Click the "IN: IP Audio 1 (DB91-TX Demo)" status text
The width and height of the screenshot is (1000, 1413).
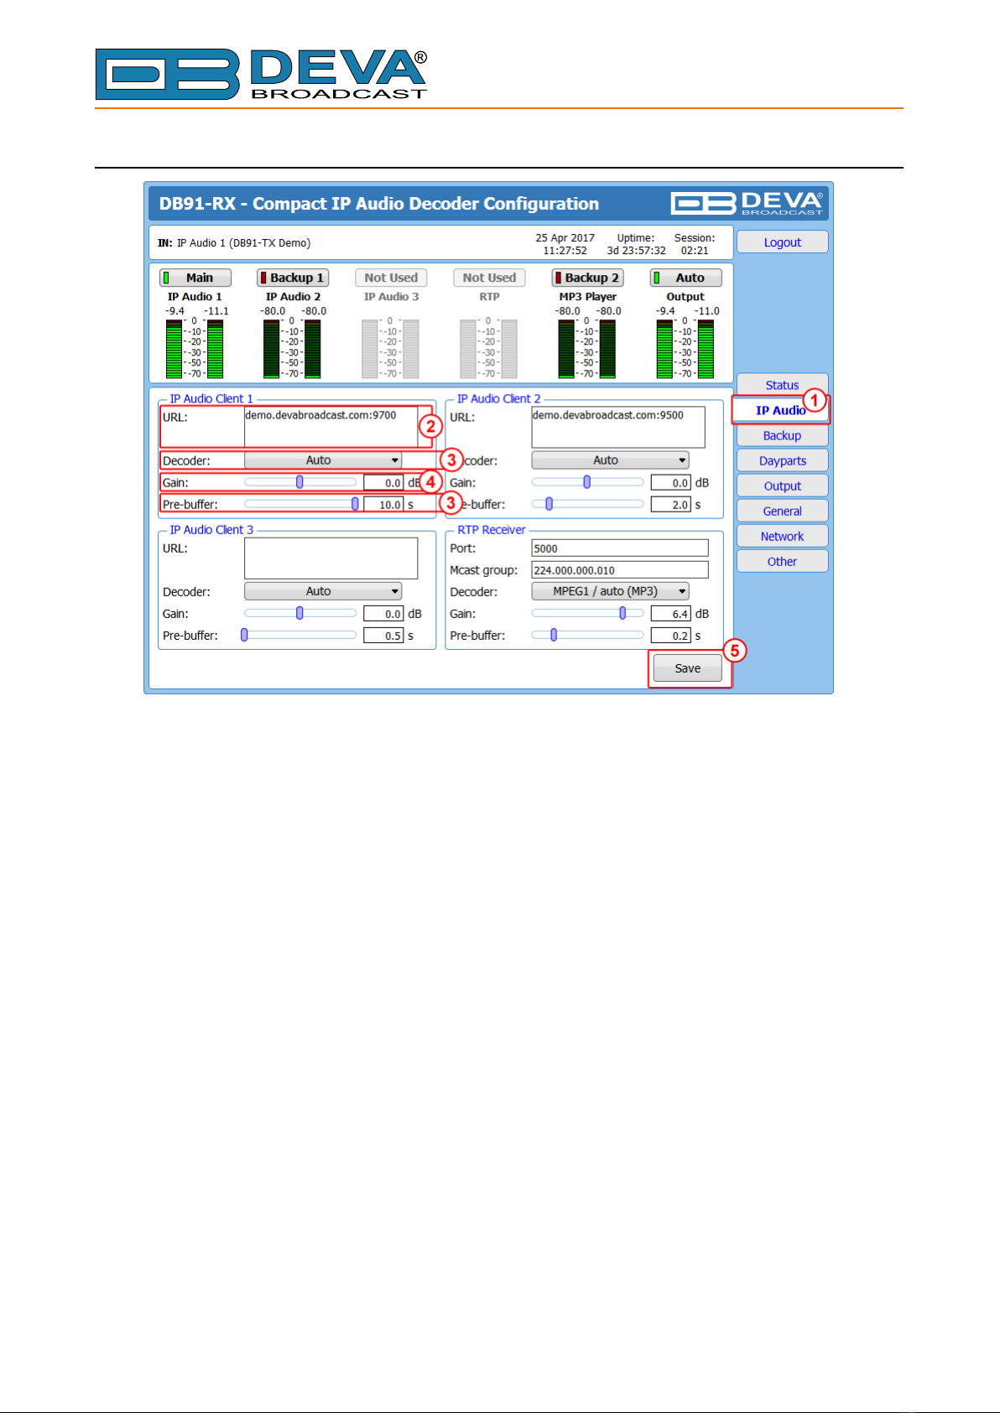tap(234, 243)
